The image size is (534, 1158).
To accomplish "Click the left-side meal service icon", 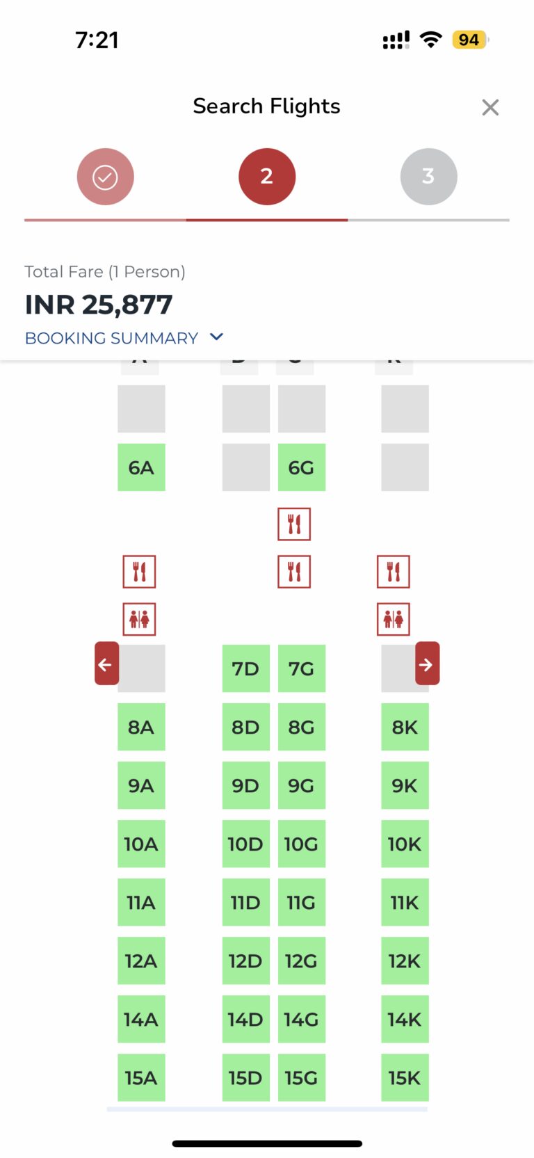I will click(x=139, y=571).
